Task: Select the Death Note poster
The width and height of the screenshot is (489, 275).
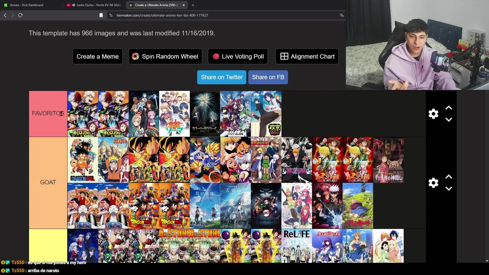Action: click(x=205, y=114)
